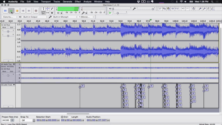
Task: Zoom out with the magnifier minus icon
Action: 204,9
